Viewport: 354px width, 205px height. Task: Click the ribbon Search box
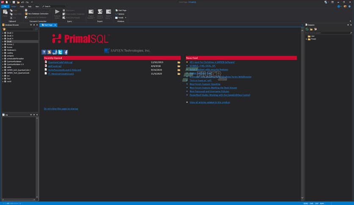(54, 6)
